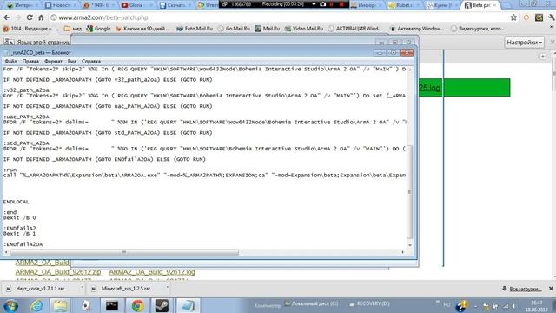Stop the screen recording
This screenshot has height=313, width=556.
tap(341, 4)
